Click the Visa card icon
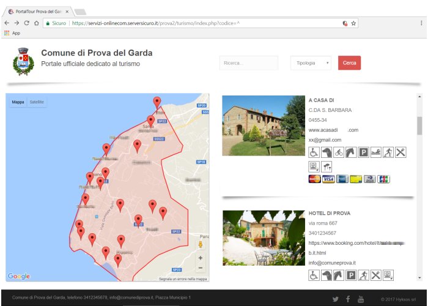428x306 pixels. [x=328, y=179]
